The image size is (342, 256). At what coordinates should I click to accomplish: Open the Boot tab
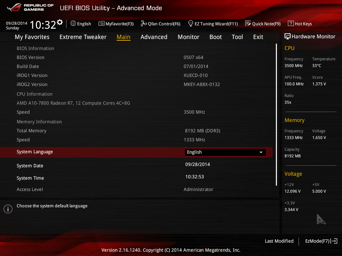(215, 37)
